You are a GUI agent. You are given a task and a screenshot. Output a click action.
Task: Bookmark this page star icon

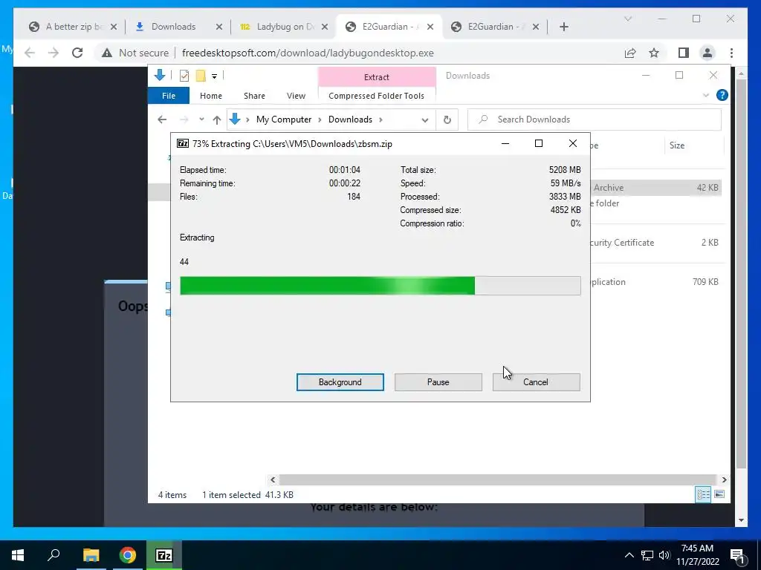654,53
